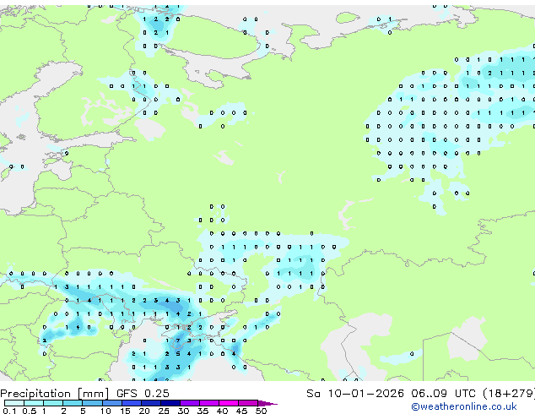Select the 0.1–0.5 mm legend swatch
Screen dimensions: 535x414
click(14, 403)
